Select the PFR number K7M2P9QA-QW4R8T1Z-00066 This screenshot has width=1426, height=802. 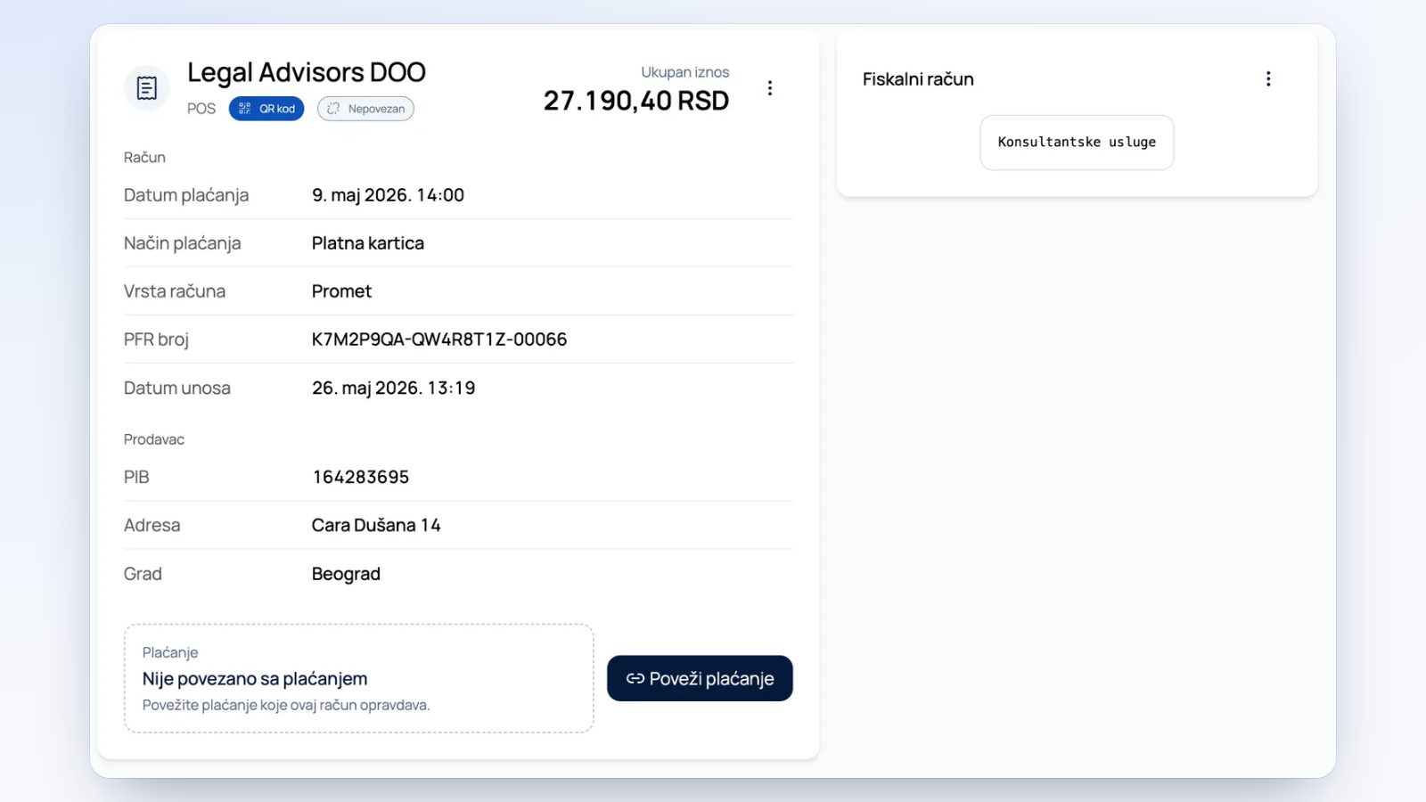[x=439, y=340]
